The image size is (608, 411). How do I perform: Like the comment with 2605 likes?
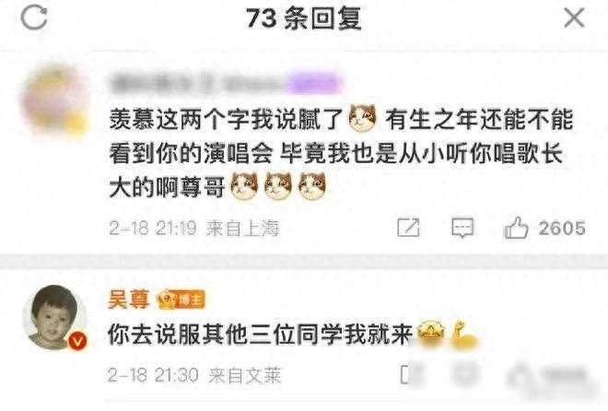coord(516,228)
